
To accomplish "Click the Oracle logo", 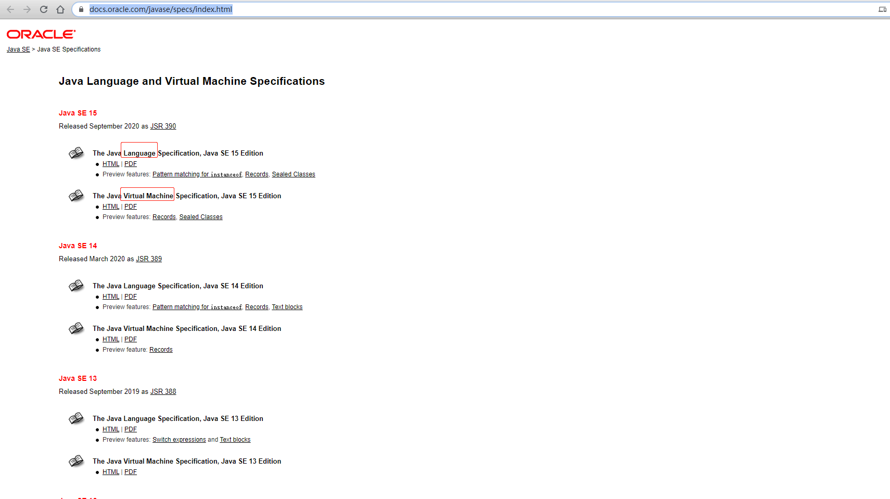I will coord(41,34).
